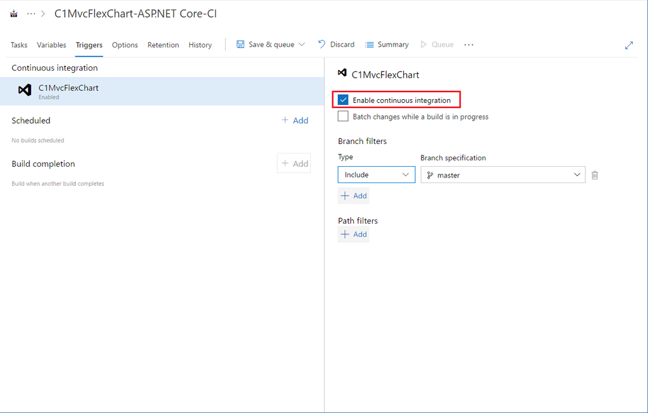Add a new branch filter
The height and width of the screenshot is (413, 648).
click(x=354, y=196)
